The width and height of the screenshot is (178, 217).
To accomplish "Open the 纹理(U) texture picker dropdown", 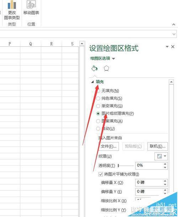I will 161,156.
